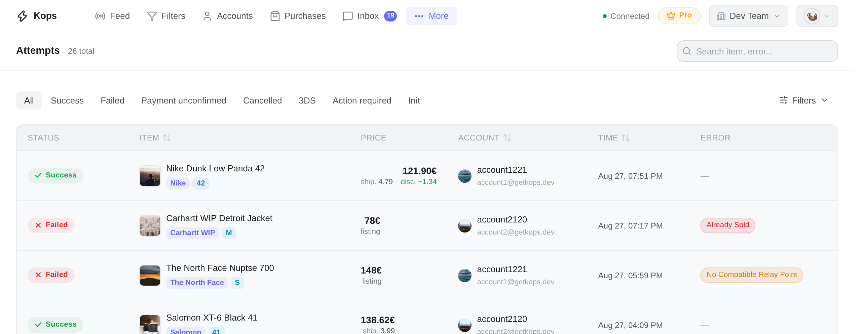Viewport: 861px width, 334px height.
Task: Select the Salomon XT-6 Black 41 title
Action: pyautogui.click(x=212, y=318)
